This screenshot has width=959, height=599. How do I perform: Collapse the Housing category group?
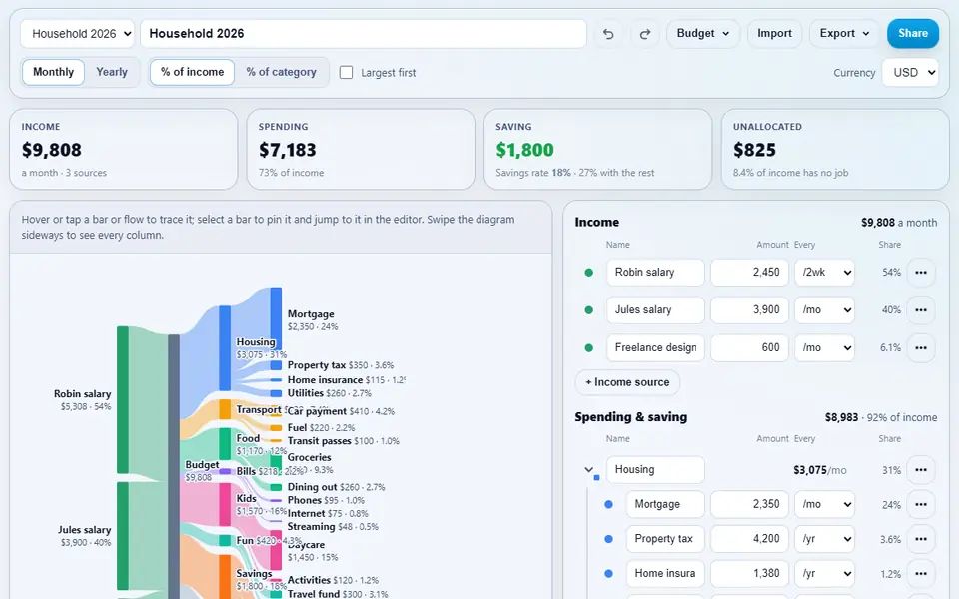coord(588,470)
